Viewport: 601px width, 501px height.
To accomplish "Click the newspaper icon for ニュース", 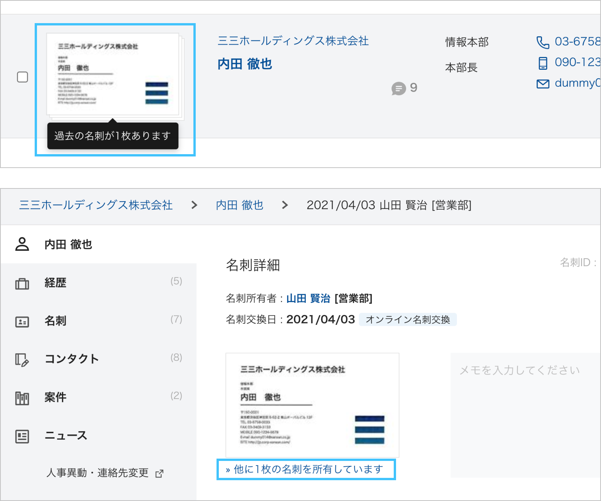I will point(22,437).
